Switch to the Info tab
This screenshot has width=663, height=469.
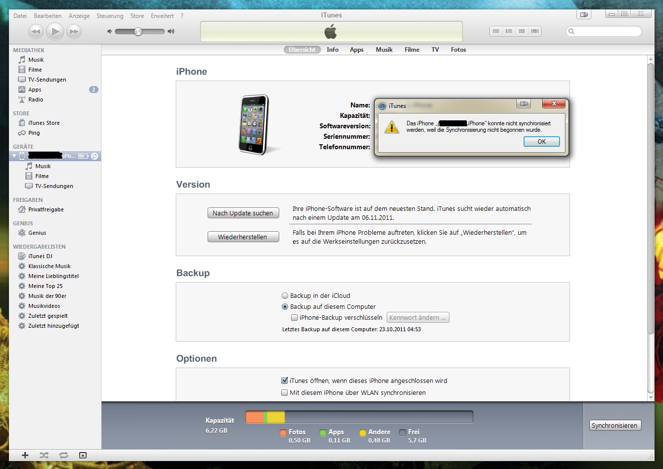(332, 50)
